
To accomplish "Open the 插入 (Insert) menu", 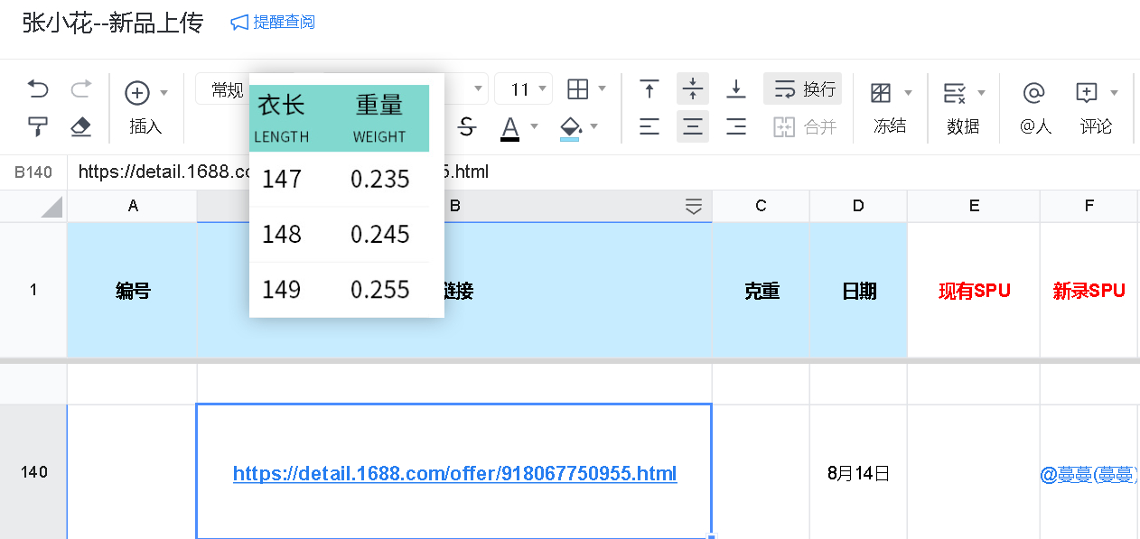I will [x=145, y=107].
